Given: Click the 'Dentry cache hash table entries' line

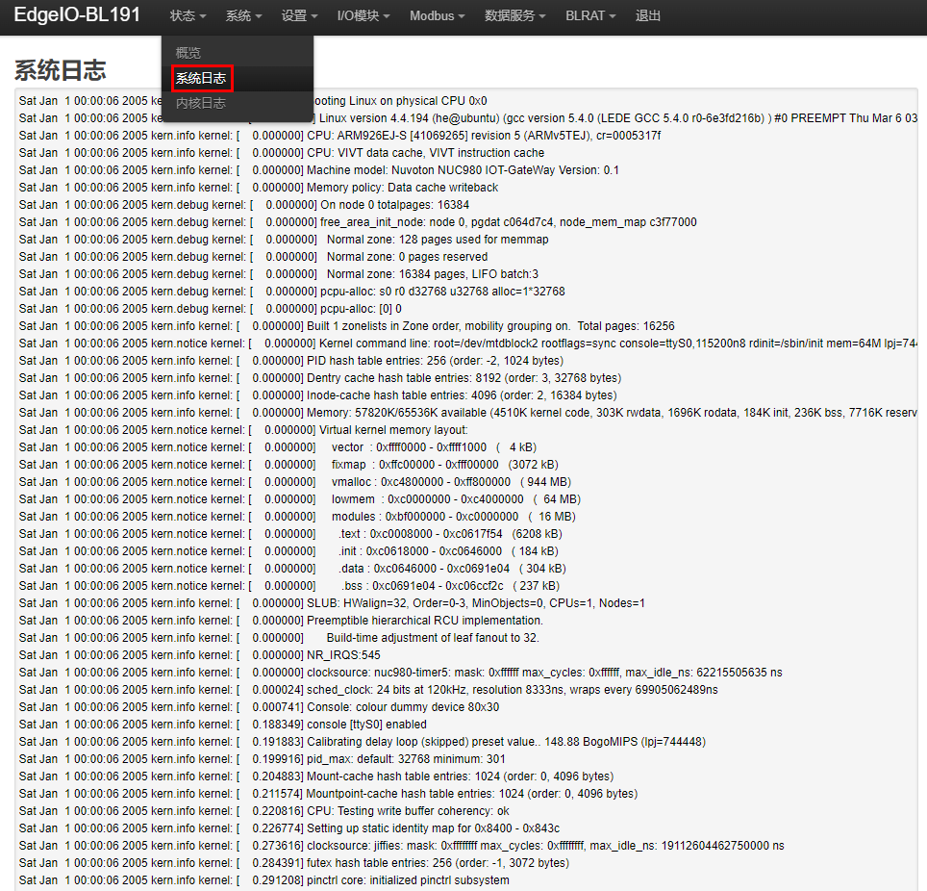Looking at the screenshot, I should 320,378.
